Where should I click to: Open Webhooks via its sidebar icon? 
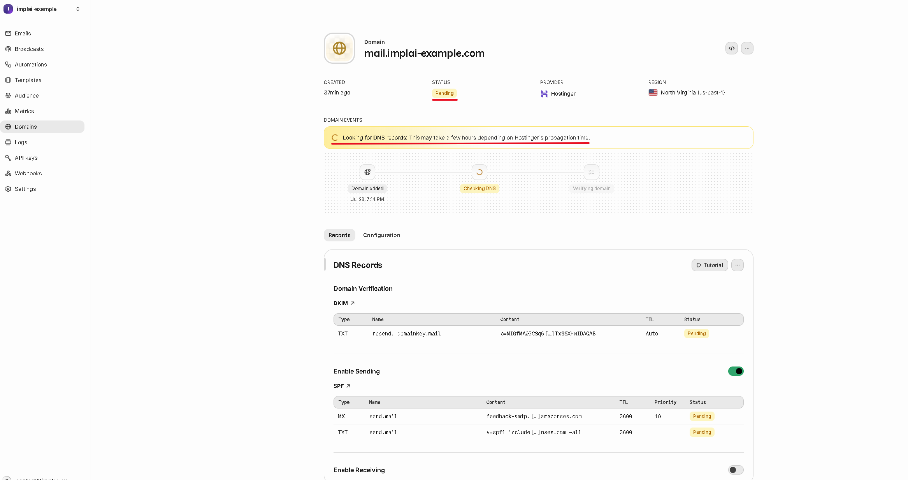tap(8, 173)
